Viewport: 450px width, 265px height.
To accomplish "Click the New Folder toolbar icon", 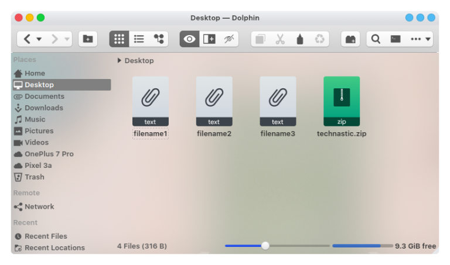I will (88, 39).
